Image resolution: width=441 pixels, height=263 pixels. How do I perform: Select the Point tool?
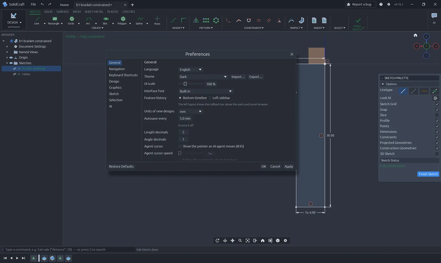tap(157, 20)
